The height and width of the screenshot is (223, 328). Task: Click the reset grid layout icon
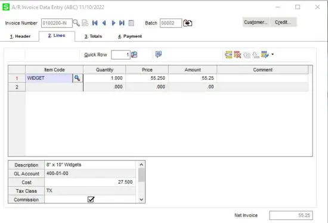point(265,55)
